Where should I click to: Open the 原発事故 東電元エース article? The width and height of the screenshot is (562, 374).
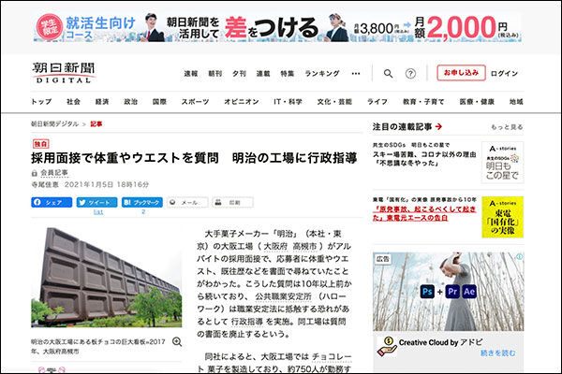pyautogui.click(x=424, y=213)
